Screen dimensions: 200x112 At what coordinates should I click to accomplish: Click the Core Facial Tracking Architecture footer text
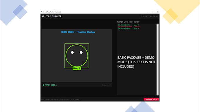pos(61,99)
